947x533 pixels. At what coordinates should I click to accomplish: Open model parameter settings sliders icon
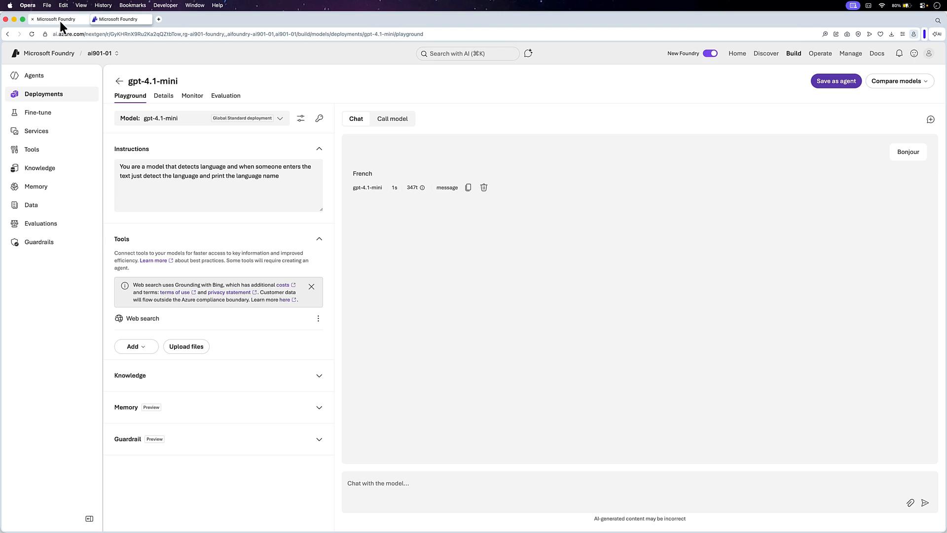(x=300, y=118)
